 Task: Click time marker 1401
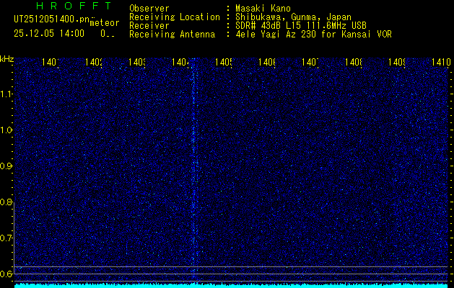point(50,62)
